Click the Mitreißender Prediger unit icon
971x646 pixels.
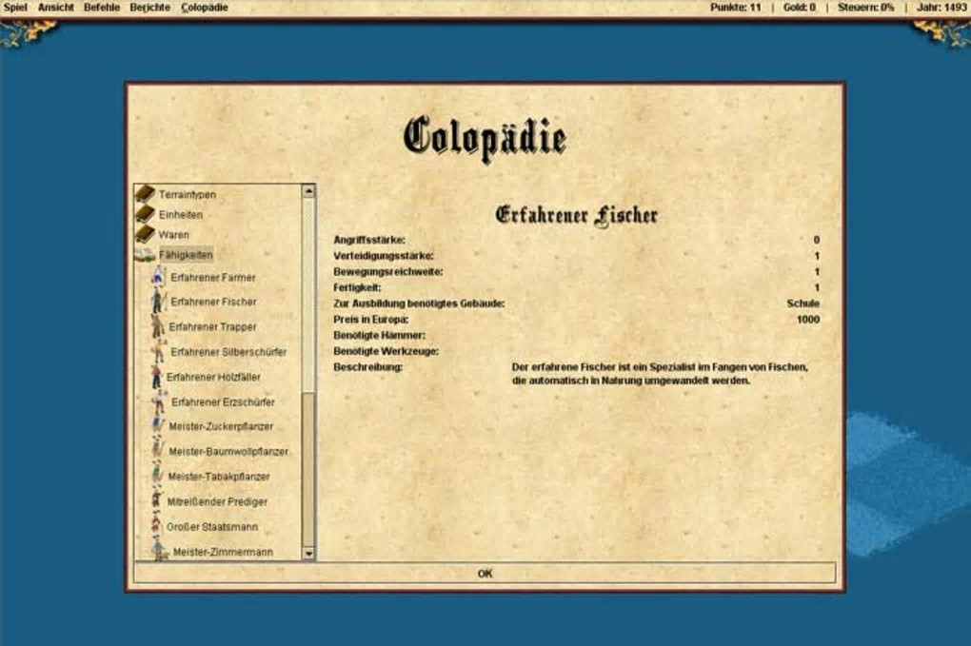point(157,500)
